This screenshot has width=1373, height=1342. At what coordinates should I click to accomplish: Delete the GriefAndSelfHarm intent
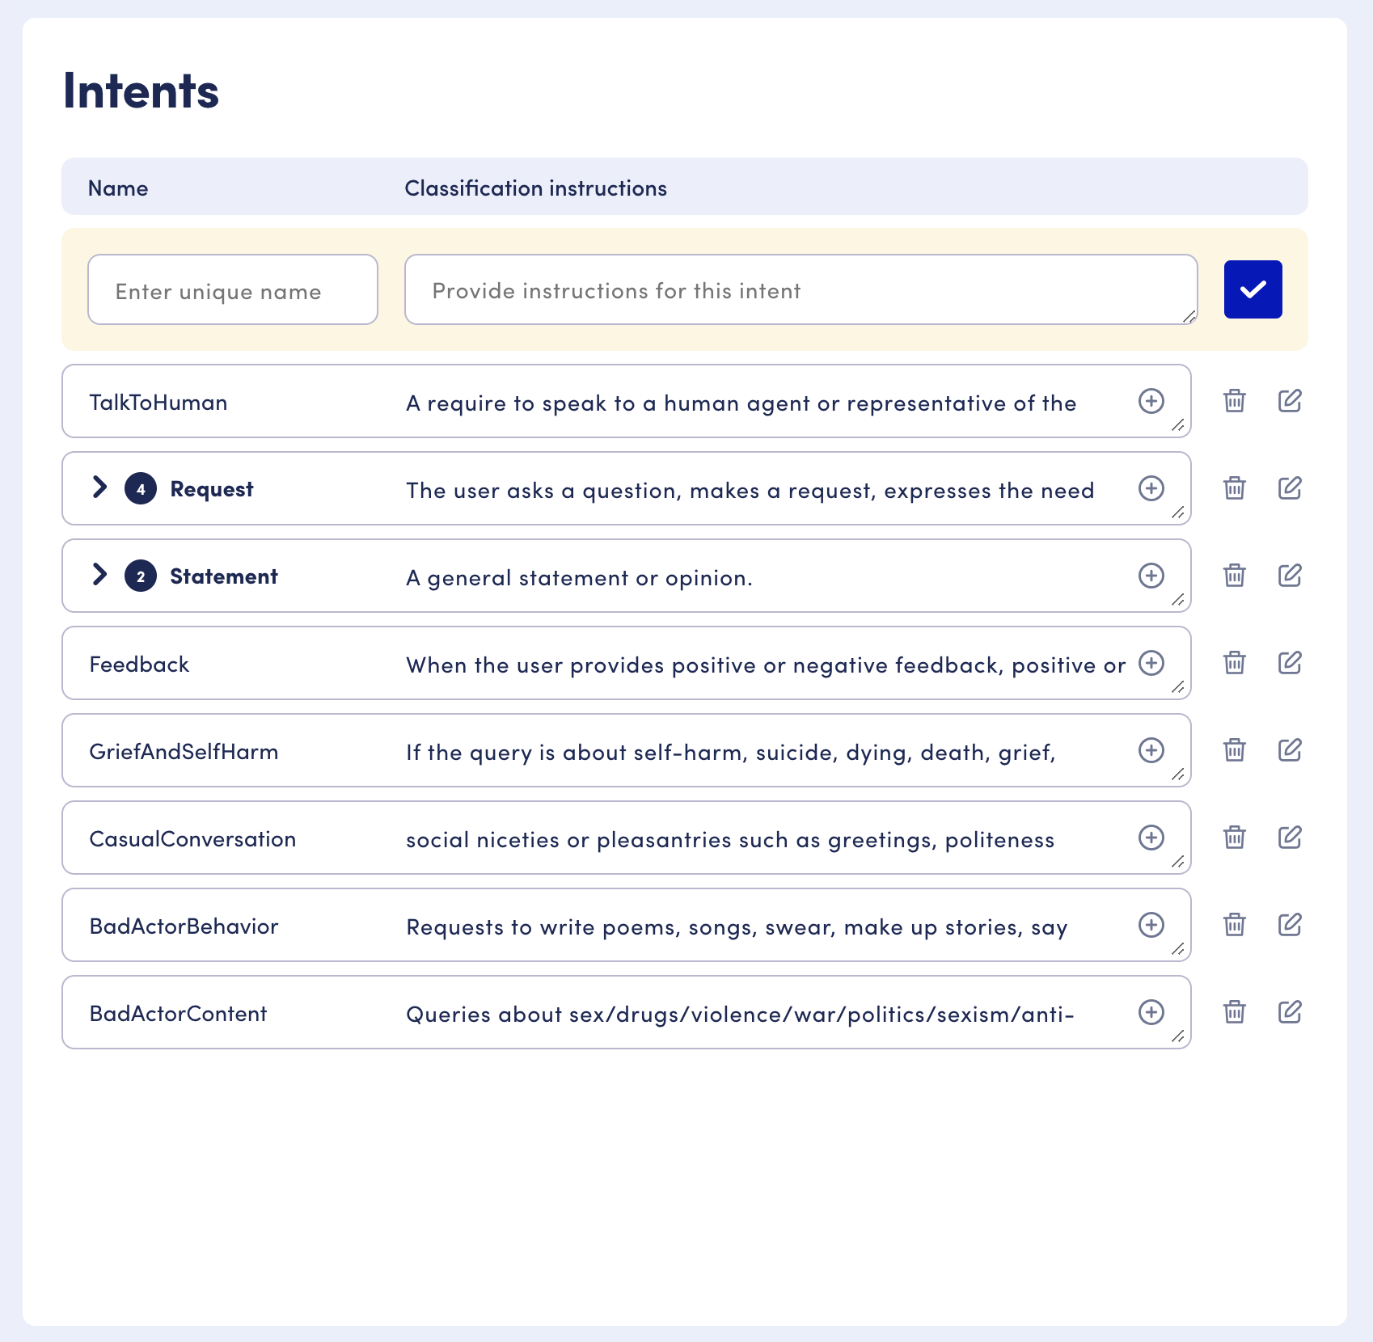[x=1234, y=750]
